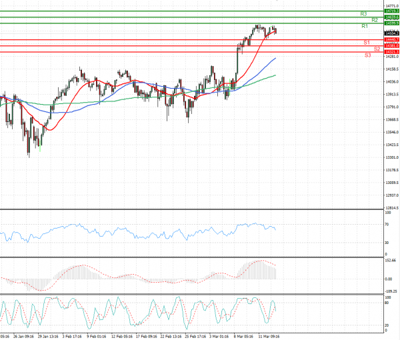Viewport: 400px width, 340px height.
Task: Click the 13301.0 price axis label
Action: pyautogui.click(x=392, y=157)
